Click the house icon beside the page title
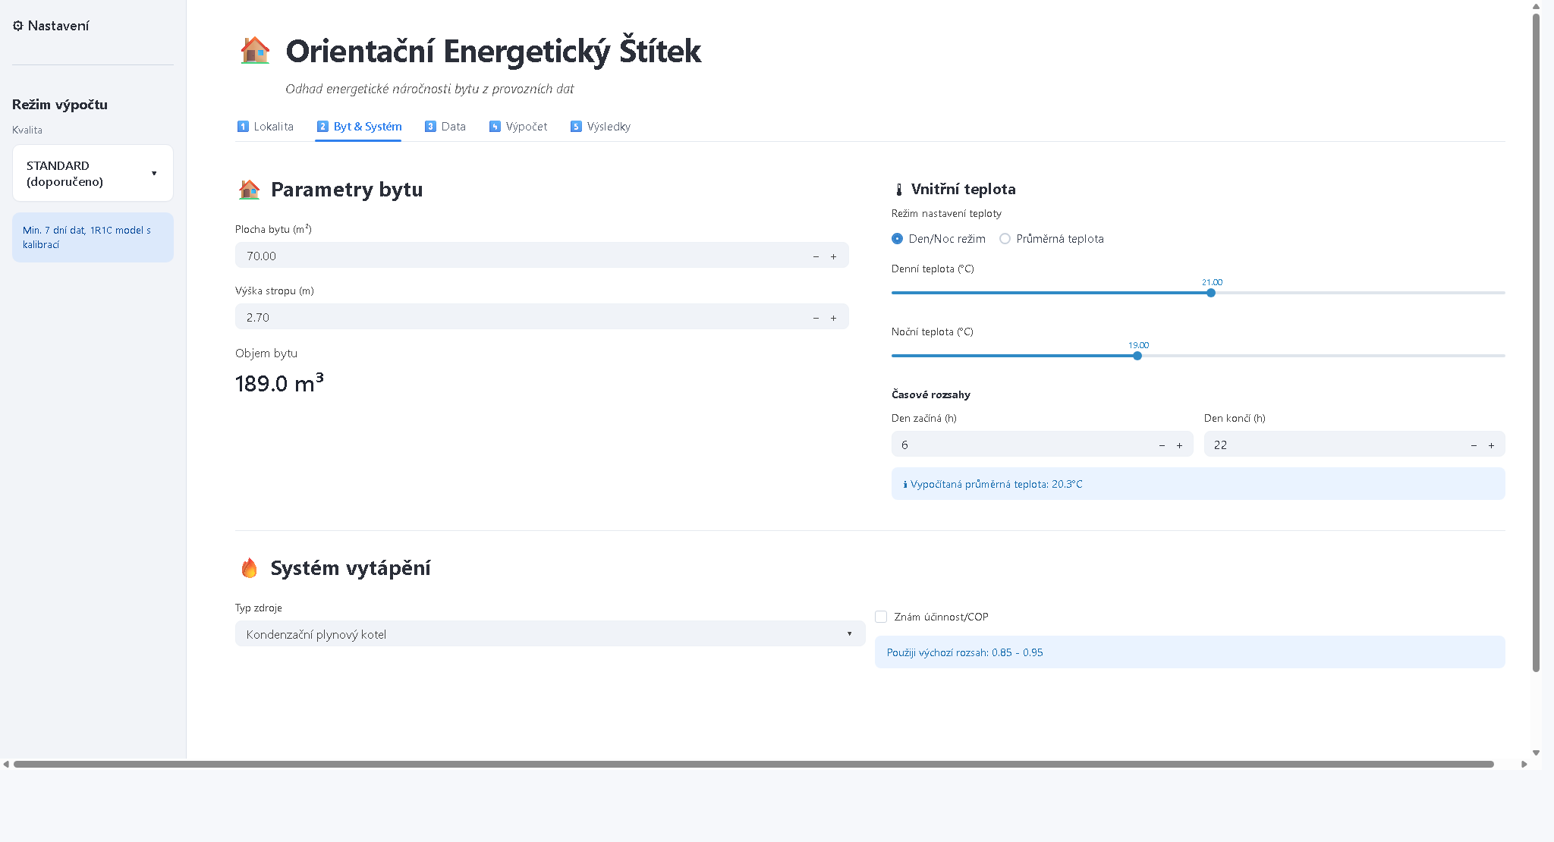 tap(255, 51)
